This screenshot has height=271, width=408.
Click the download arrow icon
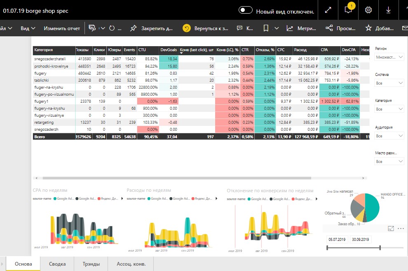(388, 10)
